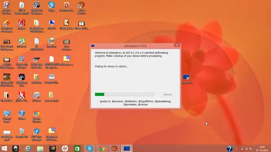Open the Windows Start button

pyautogui.click(x=4, y=148)
